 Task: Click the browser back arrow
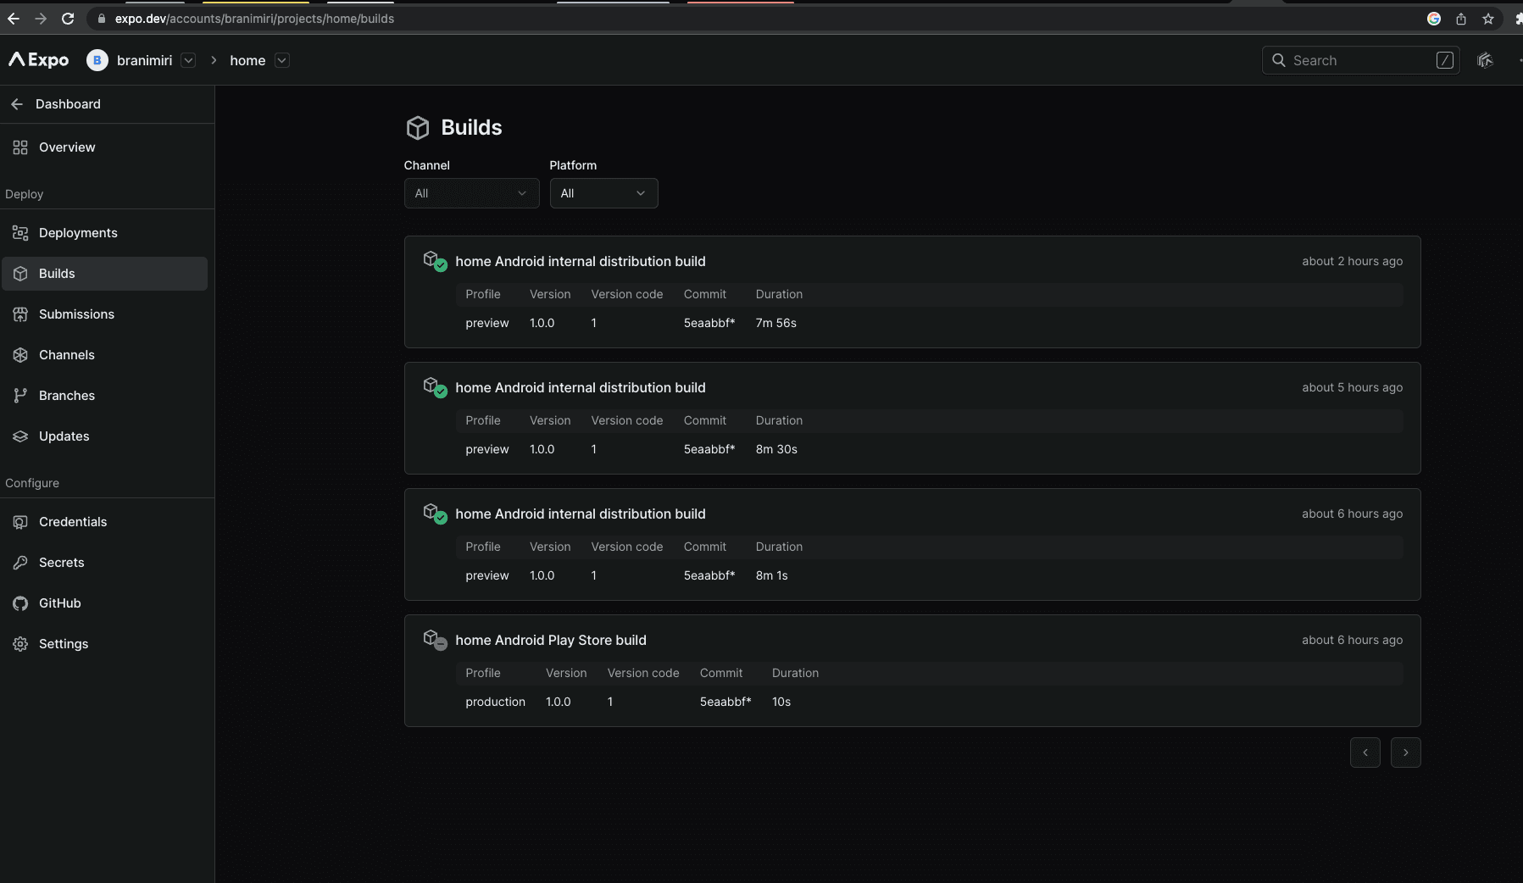14,19
